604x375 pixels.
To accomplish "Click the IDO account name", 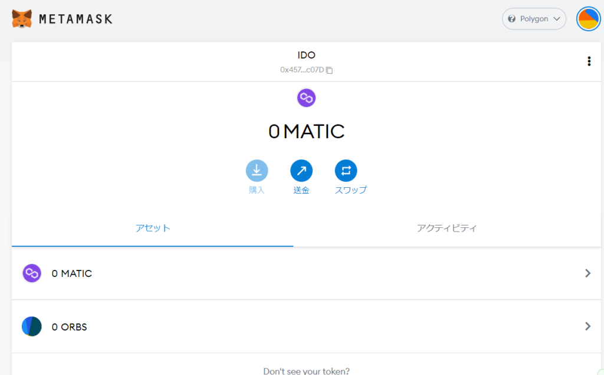I will pyautogui.click(x=306, y=55).
